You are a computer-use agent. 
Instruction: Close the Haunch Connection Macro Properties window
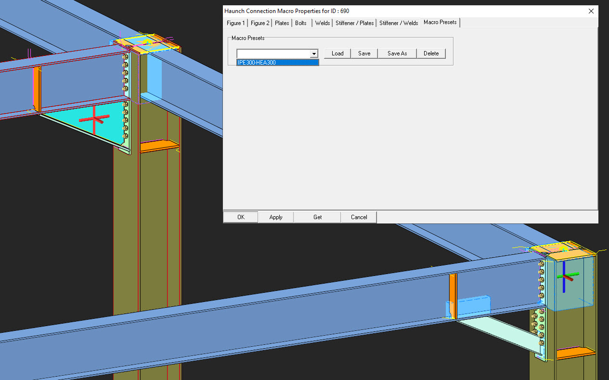pos(591,11)
